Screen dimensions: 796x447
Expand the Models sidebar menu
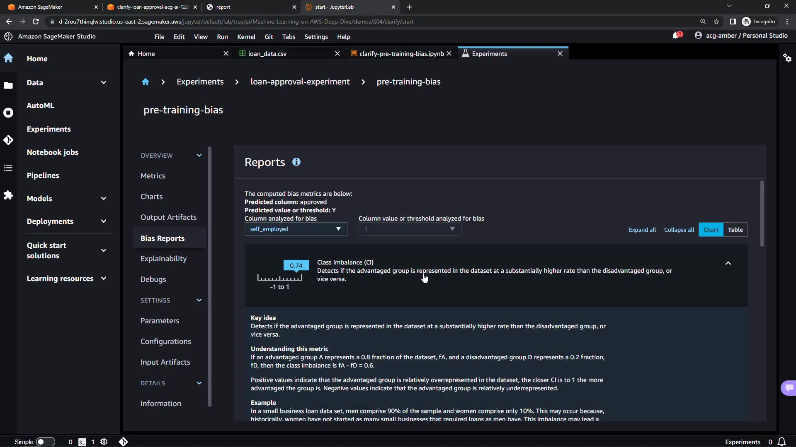point(103,199)
